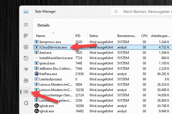Click the search magnifier icon

click(x=116, y=11)
